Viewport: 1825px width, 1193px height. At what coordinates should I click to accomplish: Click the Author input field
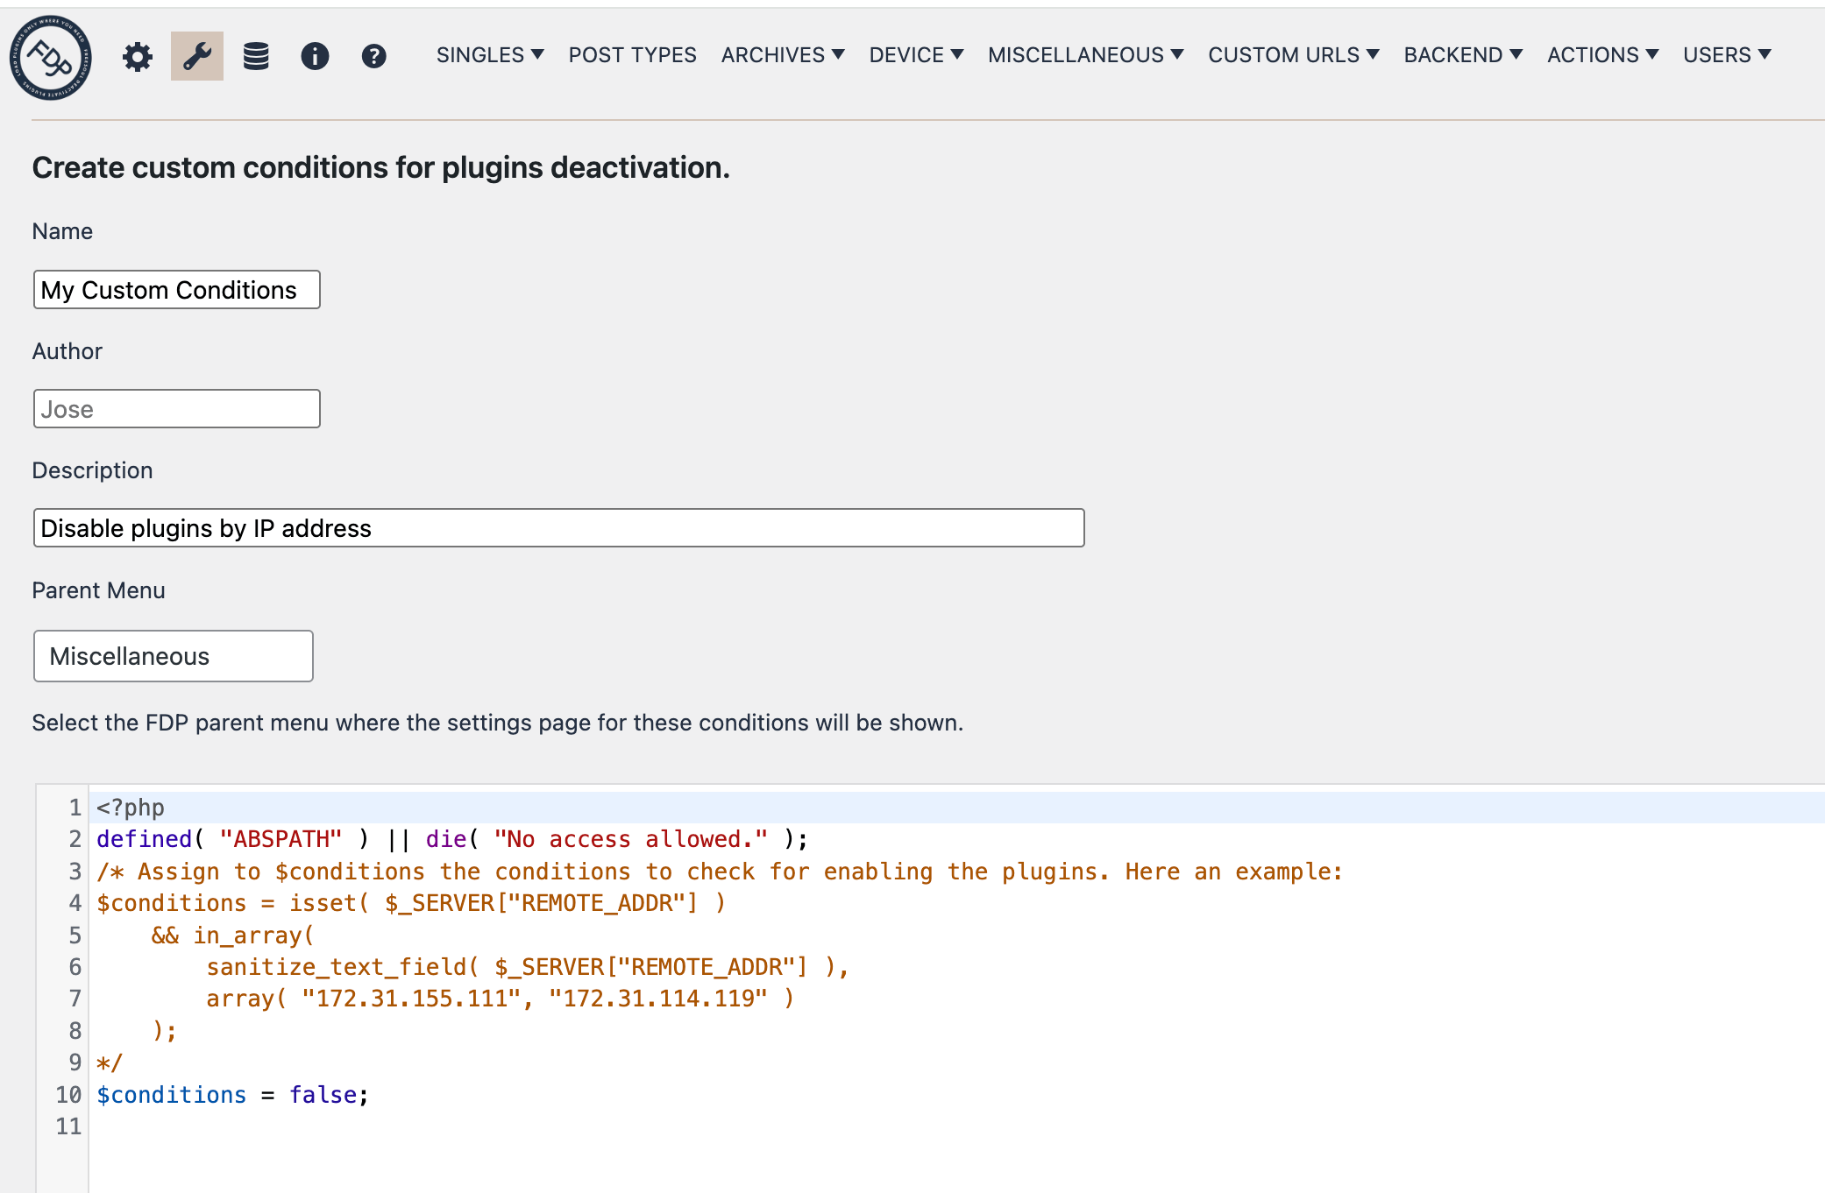coord(176,408)
